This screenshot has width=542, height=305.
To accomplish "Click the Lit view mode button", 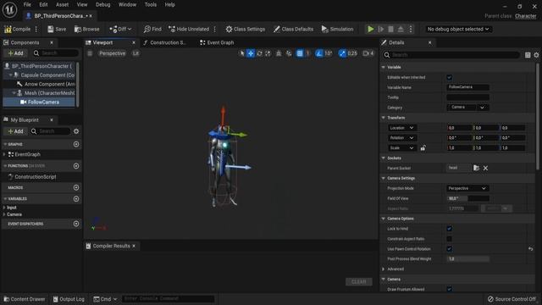I will click(x=135, y=53).
